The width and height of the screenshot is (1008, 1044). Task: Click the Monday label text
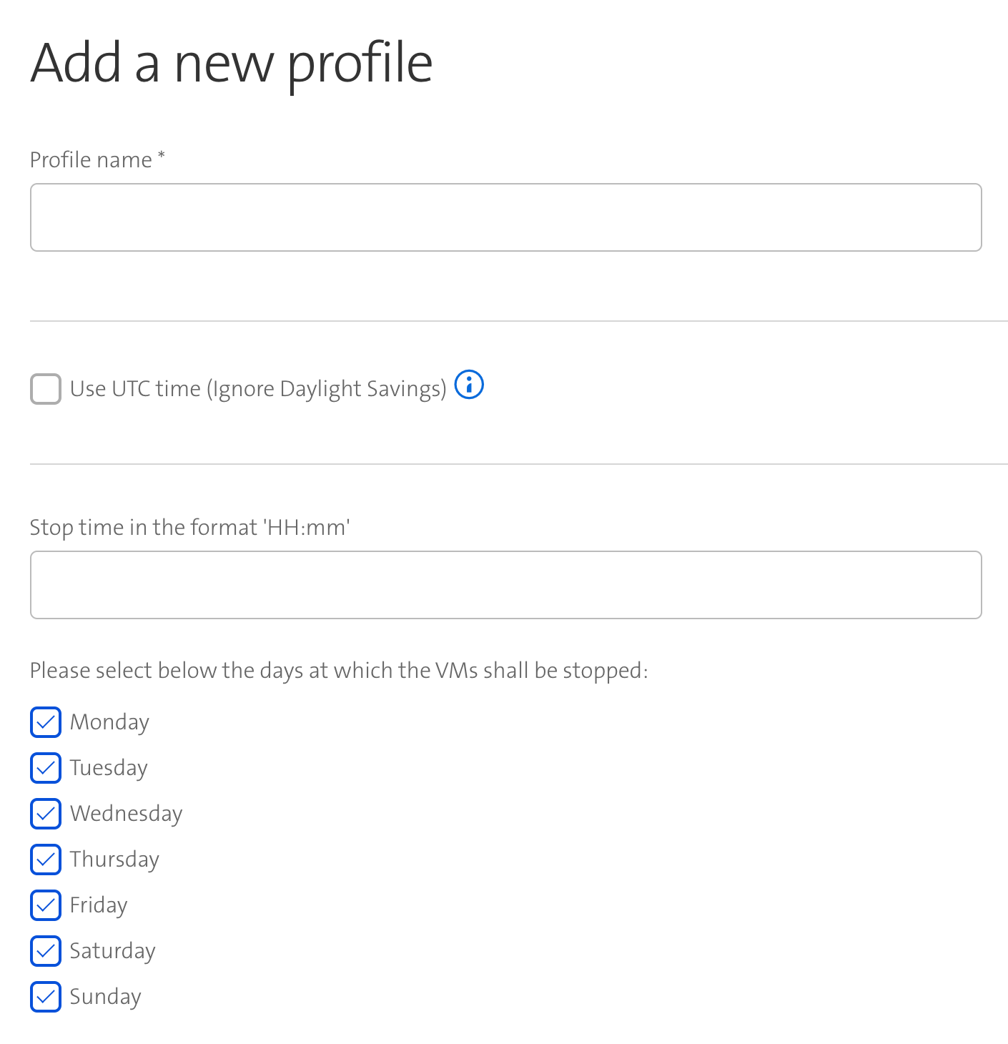(109, 722)
